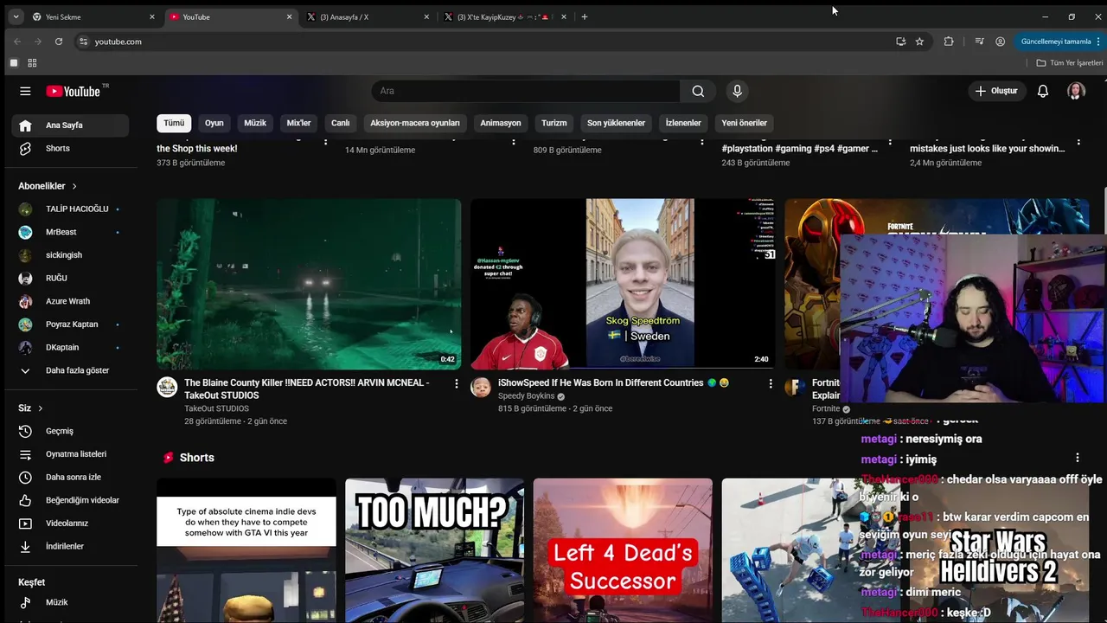Open Videolarınız page
This screenshot has width=1107, height=623.
(70, 523)
